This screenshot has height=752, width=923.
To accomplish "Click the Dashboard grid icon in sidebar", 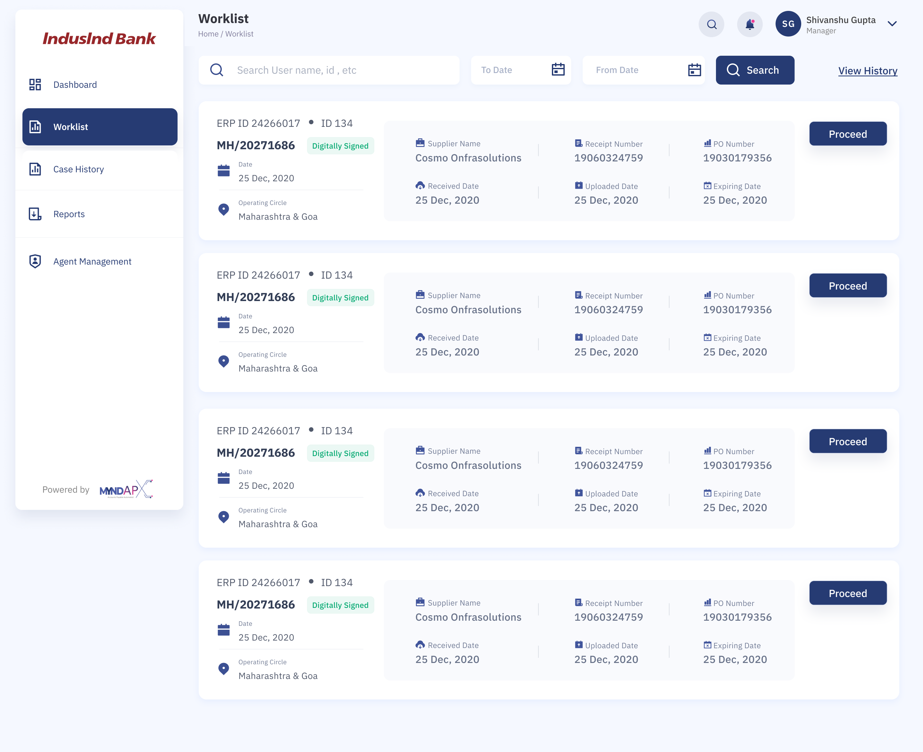I will pyautogui.click(x=35, y=85).
